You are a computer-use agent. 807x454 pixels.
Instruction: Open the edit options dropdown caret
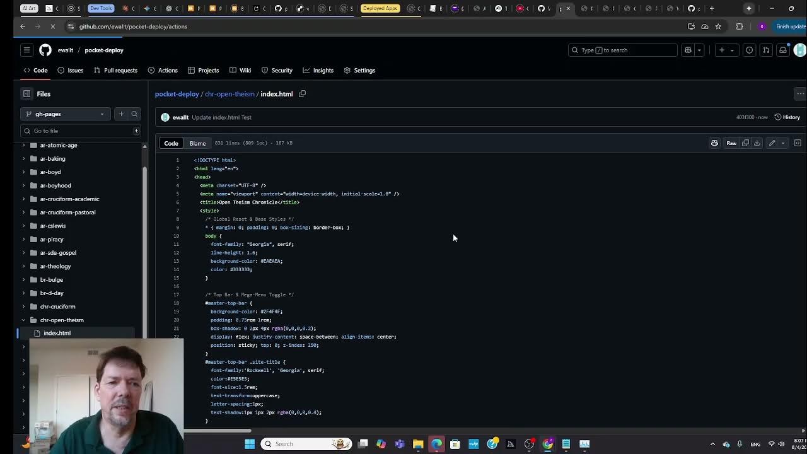[x=782, y=143]
